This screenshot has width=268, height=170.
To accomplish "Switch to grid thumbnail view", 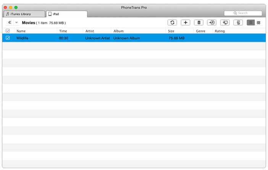I will click(258, 22).
